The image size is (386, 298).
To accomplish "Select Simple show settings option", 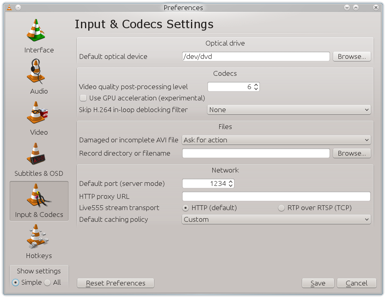I will (x=15, y=283).
